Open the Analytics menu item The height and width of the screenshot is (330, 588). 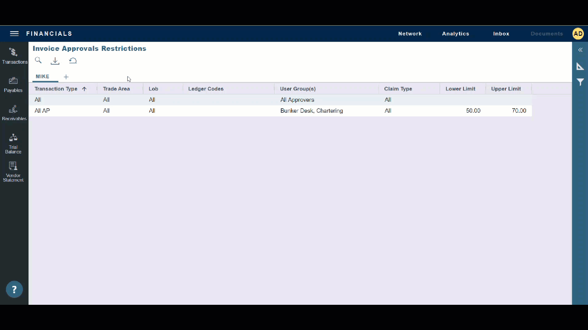click(x=455, y=33)
